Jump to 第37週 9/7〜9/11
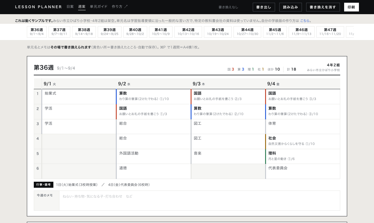The height and width of the screenshot is (223, 374). point(59,32)
